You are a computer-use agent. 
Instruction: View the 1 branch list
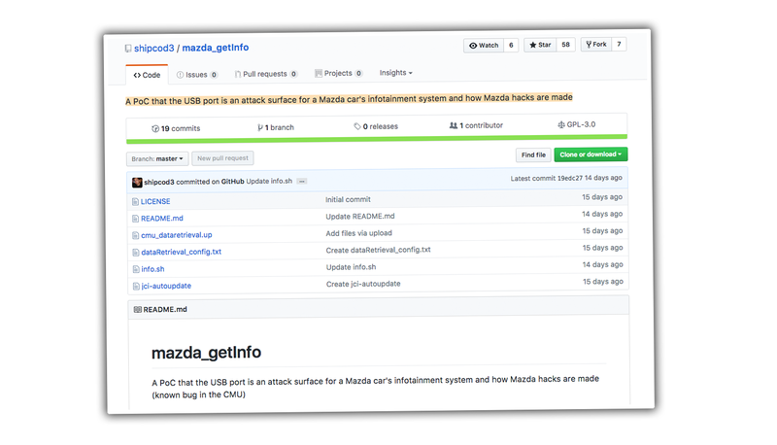pos(276,127)
